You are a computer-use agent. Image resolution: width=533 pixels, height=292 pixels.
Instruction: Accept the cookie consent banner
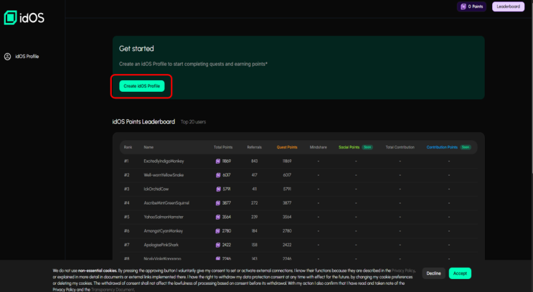pos(460,273)
